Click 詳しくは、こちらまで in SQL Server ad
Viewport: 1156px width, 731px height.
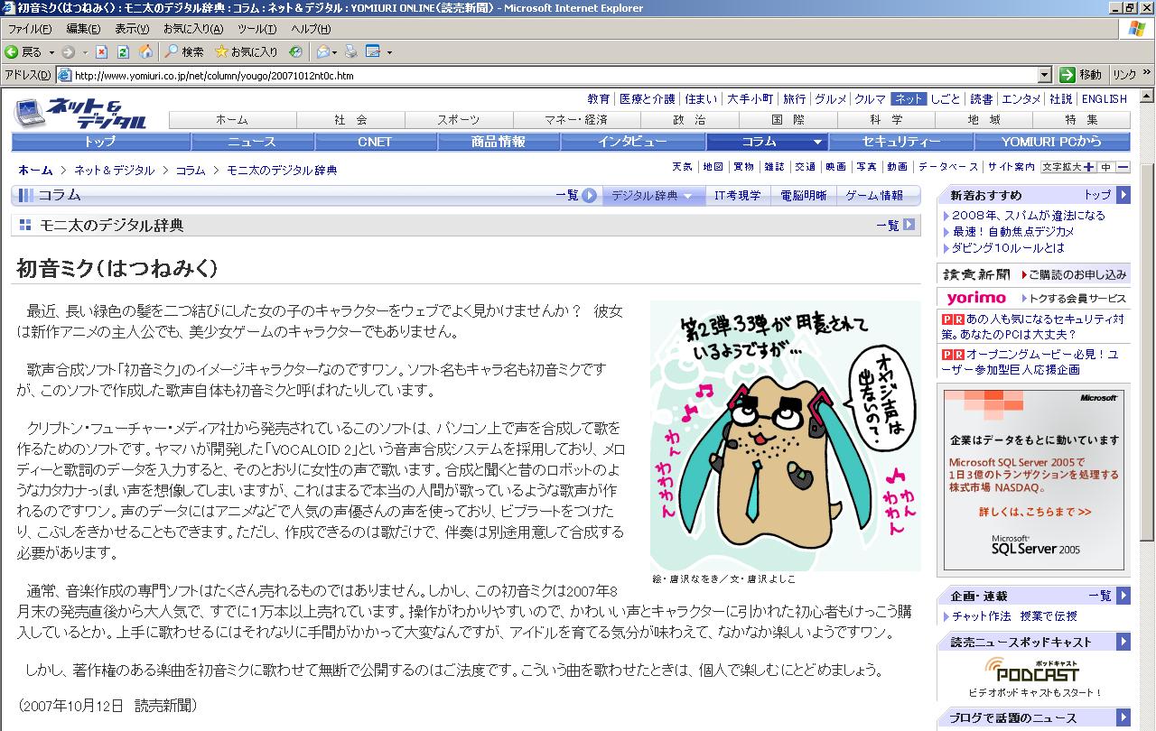click(1035, 512)
